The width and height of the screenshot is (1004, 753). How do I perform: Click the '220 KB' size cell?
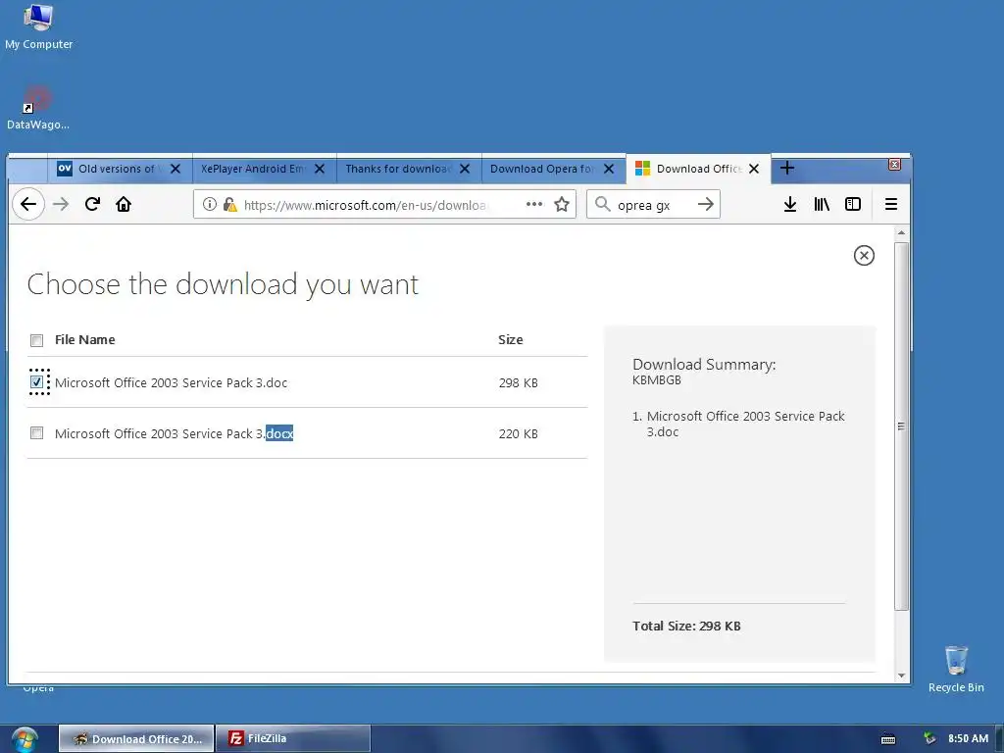(x=518, y=434)
